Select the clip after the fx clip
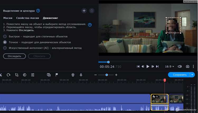This screenshot has height=113, width=198. coord(176,102)
